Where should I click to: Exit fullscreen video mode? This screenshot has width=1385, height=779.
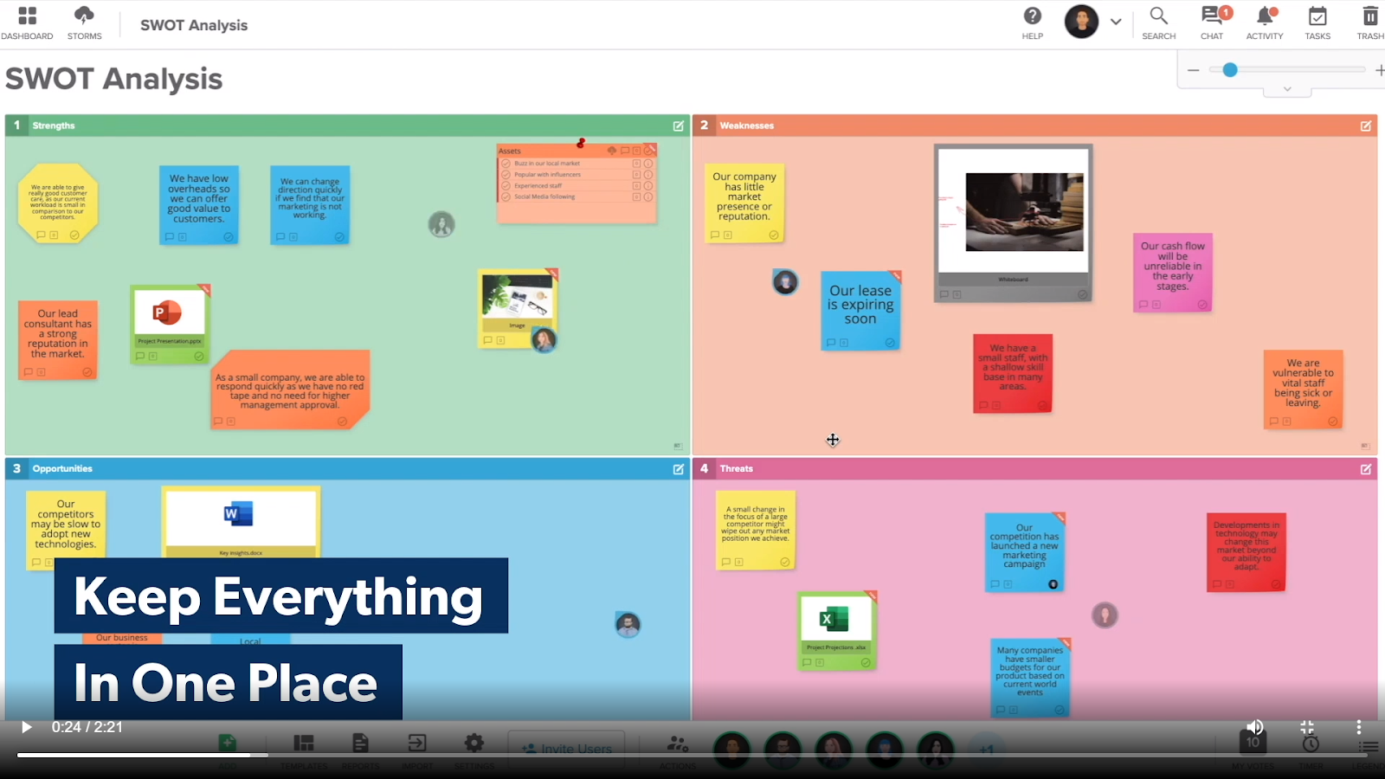(1307, 727)
